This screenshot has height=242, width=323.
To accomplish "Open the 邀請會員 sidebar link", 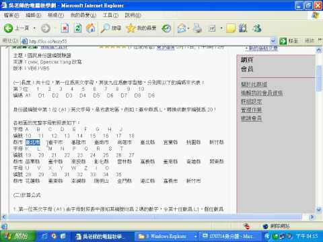I will tap(251, 118).
